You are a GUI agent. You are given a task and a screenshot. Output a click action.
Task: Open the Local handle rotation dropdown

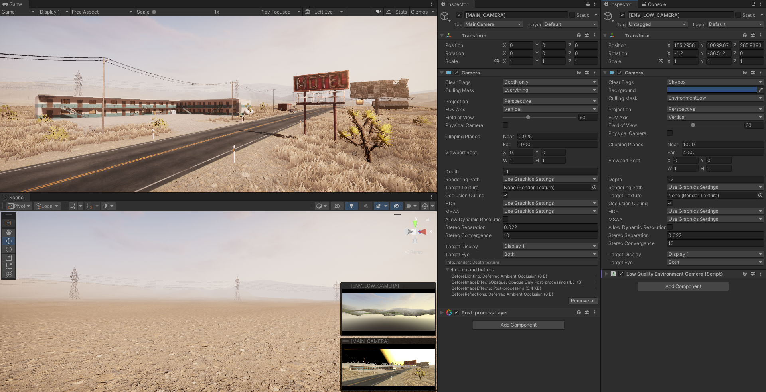(47, 206)
